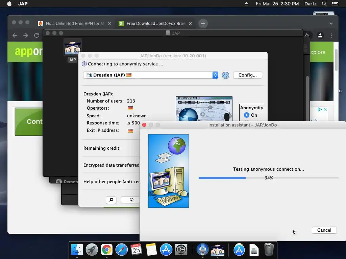Go back in the browser
This screenshot has width=346, height=259.
pyautogui.click(x=15, y=35)
